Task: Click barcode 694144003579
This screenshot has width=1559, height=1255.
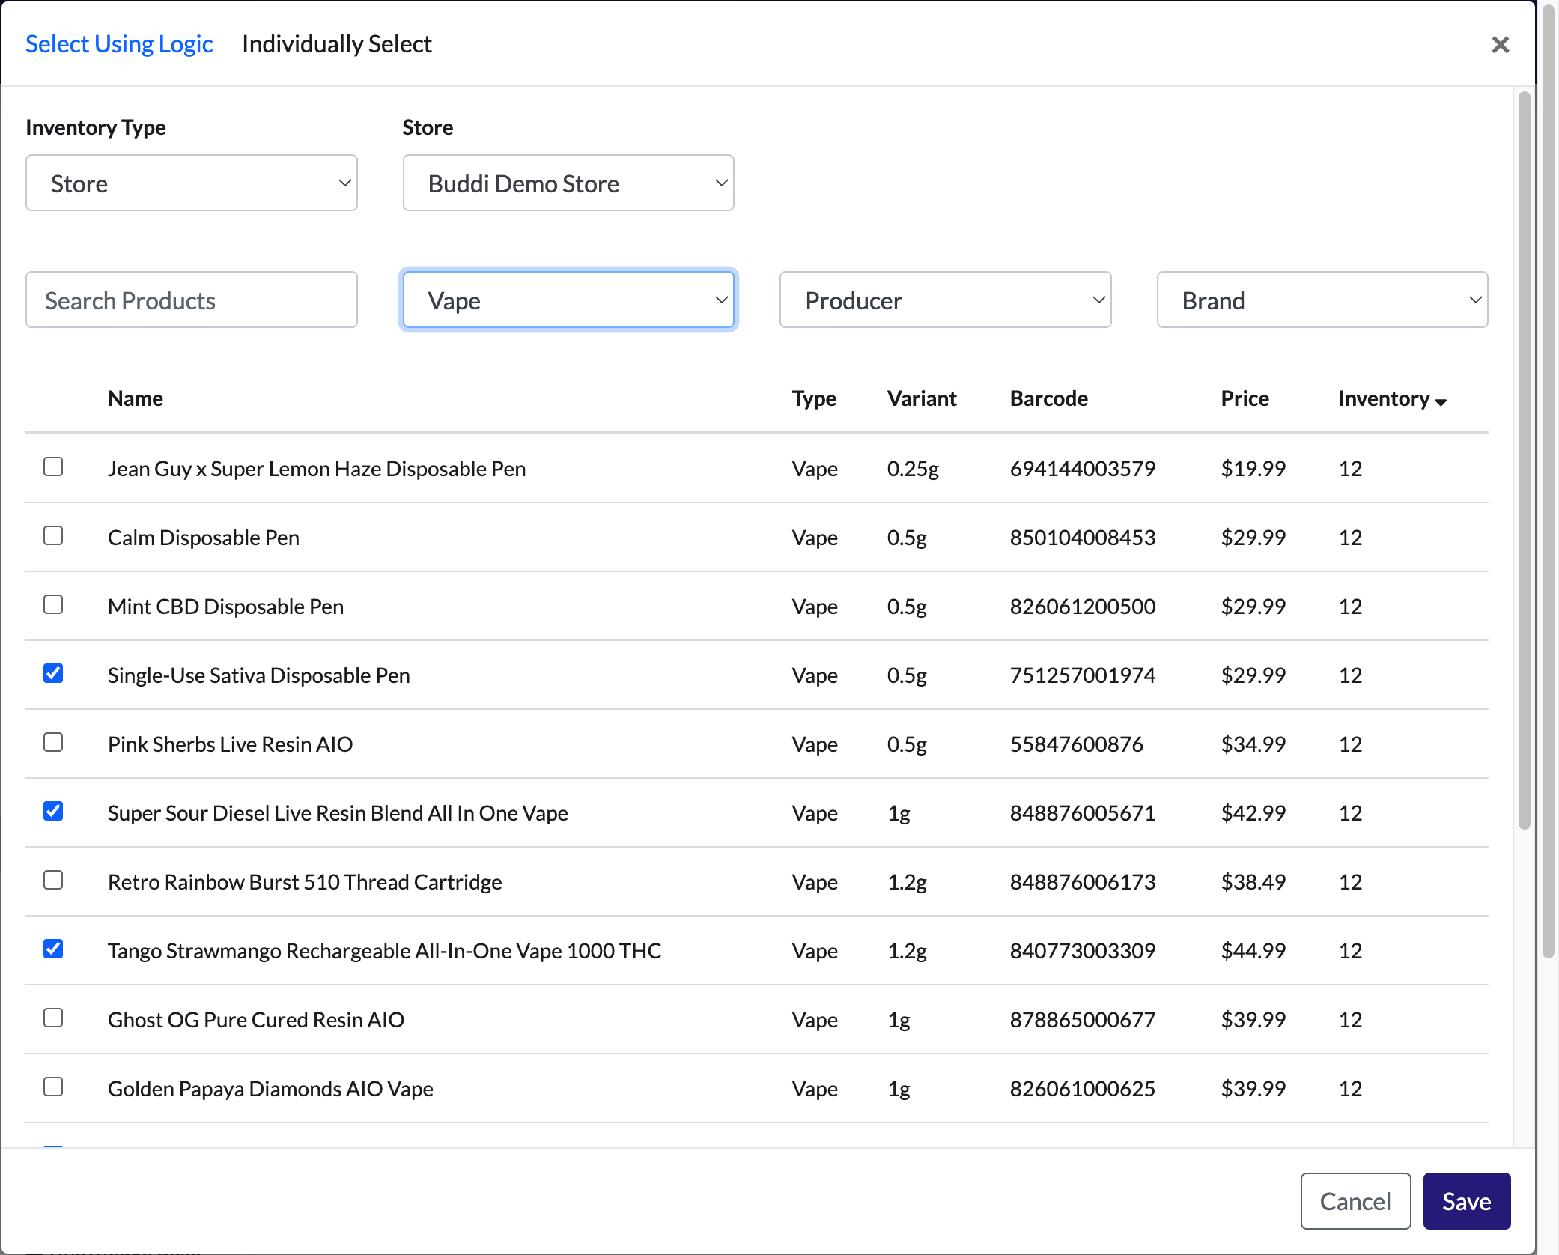Action: pyautogui.click(x=1083, y=469)
